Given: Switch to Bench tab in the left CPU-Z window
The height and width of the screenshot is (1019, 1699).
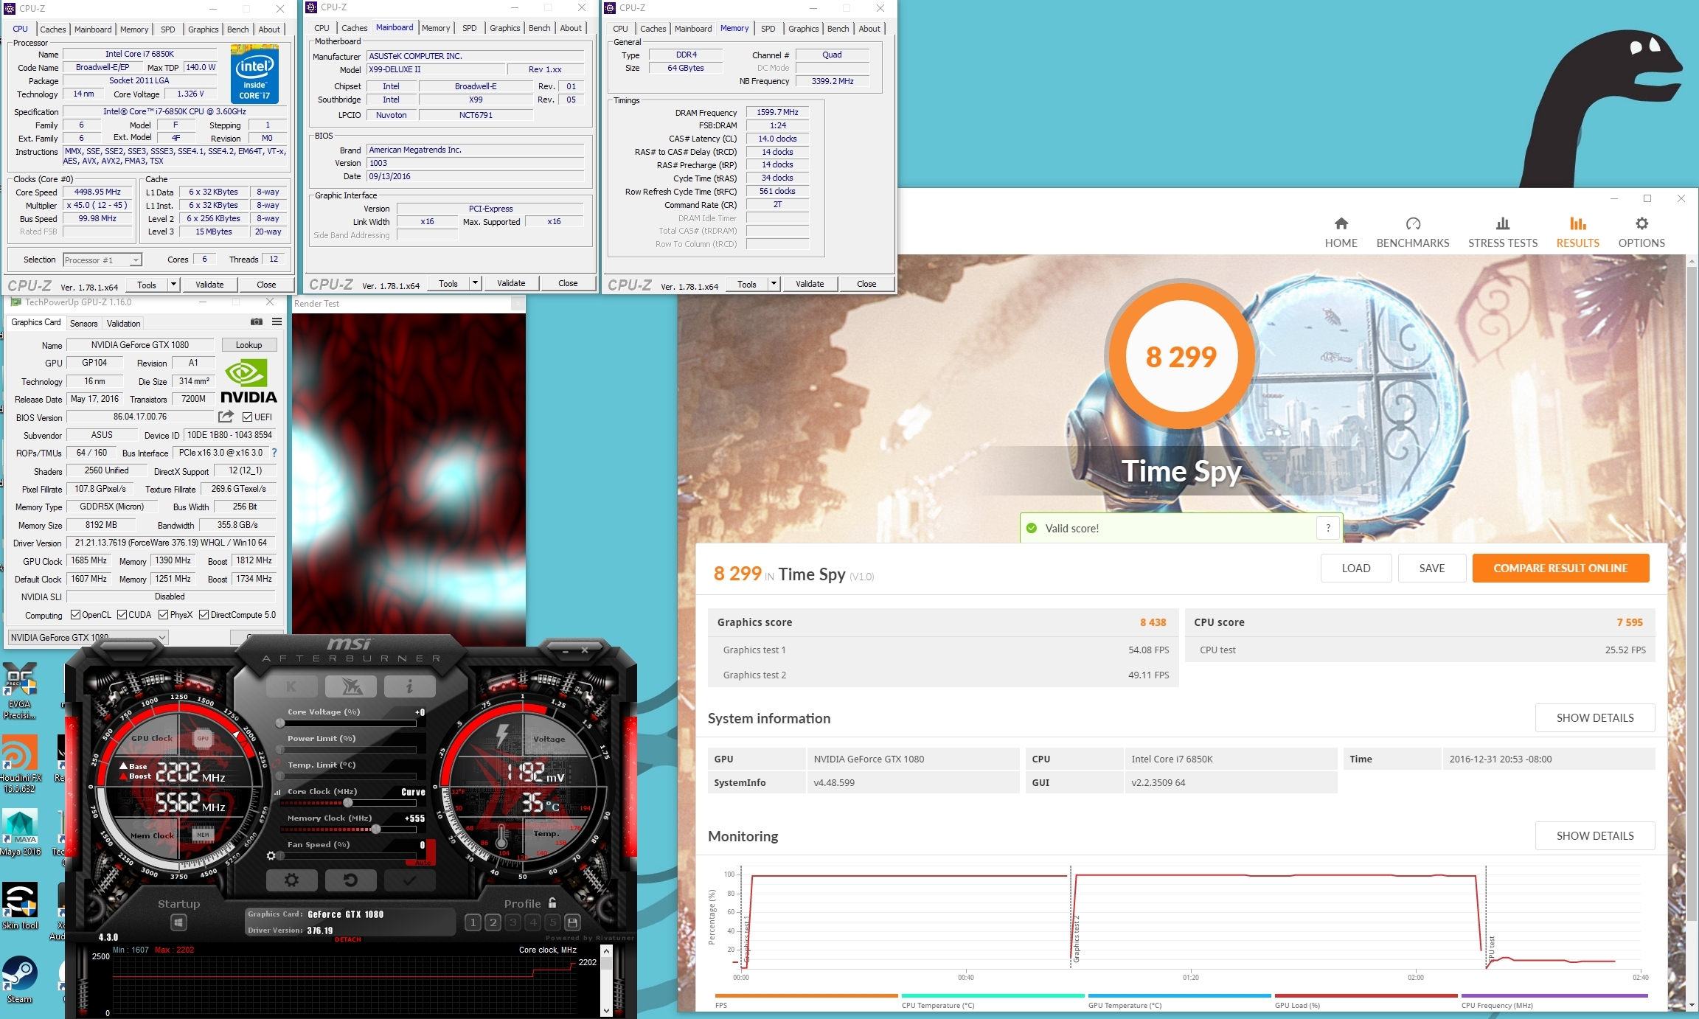Looking at the screenshot, I should pyautogui.click(x=237, y=29).
